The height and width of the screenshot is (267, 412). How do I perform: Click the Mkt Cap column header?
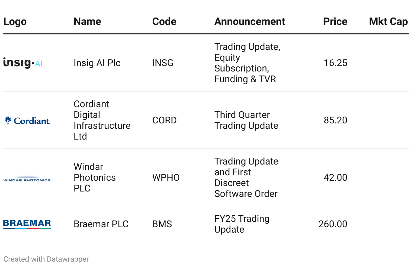point(388,22)
